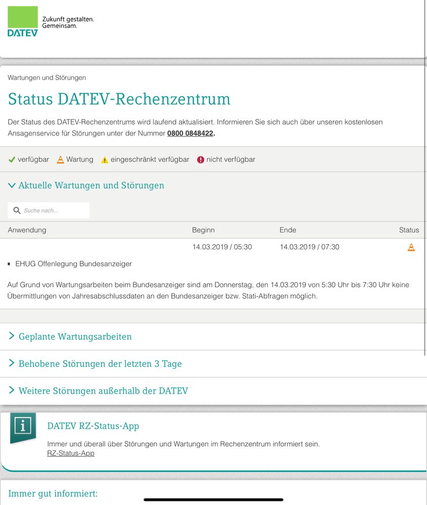
Task: Sort by Anwendung column header
Action: [27, 230]
